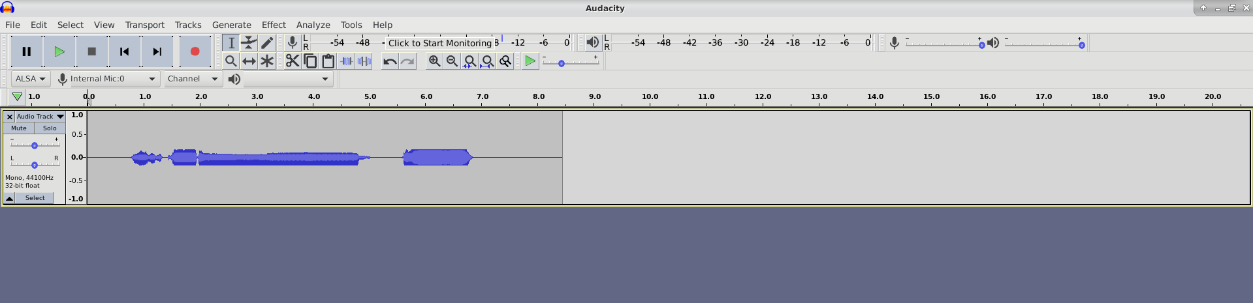Choose the Envelope tool
This screenshot has height=303, width=1253.
pyautogui.click(x=249, y=43)
